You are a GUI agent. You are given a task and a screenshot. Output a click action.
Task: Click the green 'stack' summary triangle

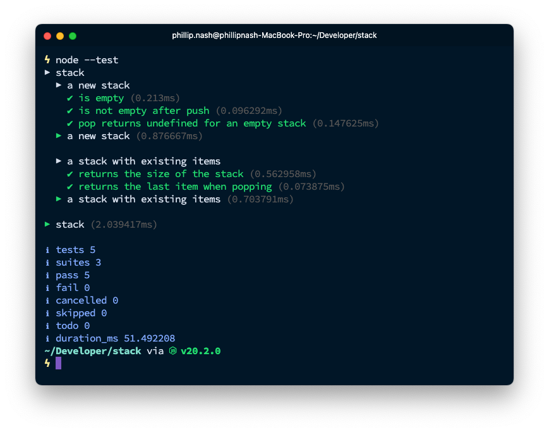[x=47, y=224]
